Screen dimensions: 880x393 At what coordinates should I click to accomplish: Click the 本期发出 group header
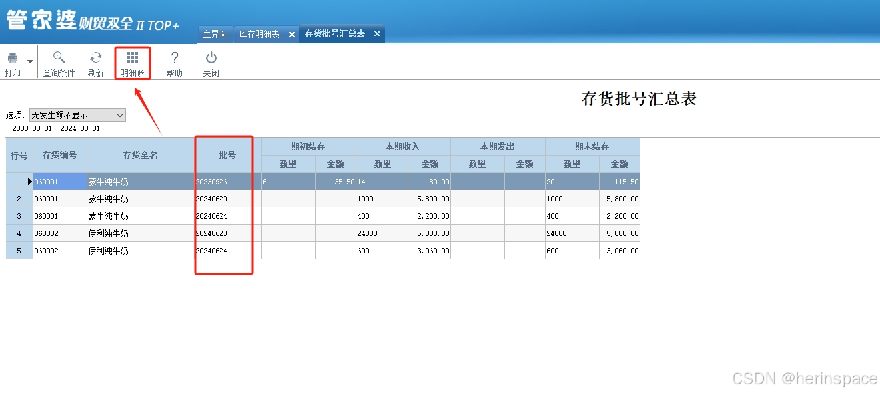498,147
